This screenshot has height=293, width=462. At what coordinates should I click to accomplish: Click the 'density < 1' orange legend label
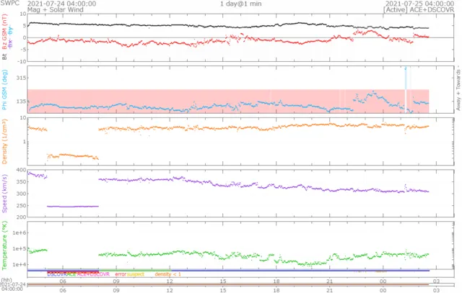(167, 274)
